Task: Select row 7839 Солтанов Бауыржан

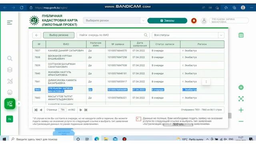Action: tap(128, 66)
